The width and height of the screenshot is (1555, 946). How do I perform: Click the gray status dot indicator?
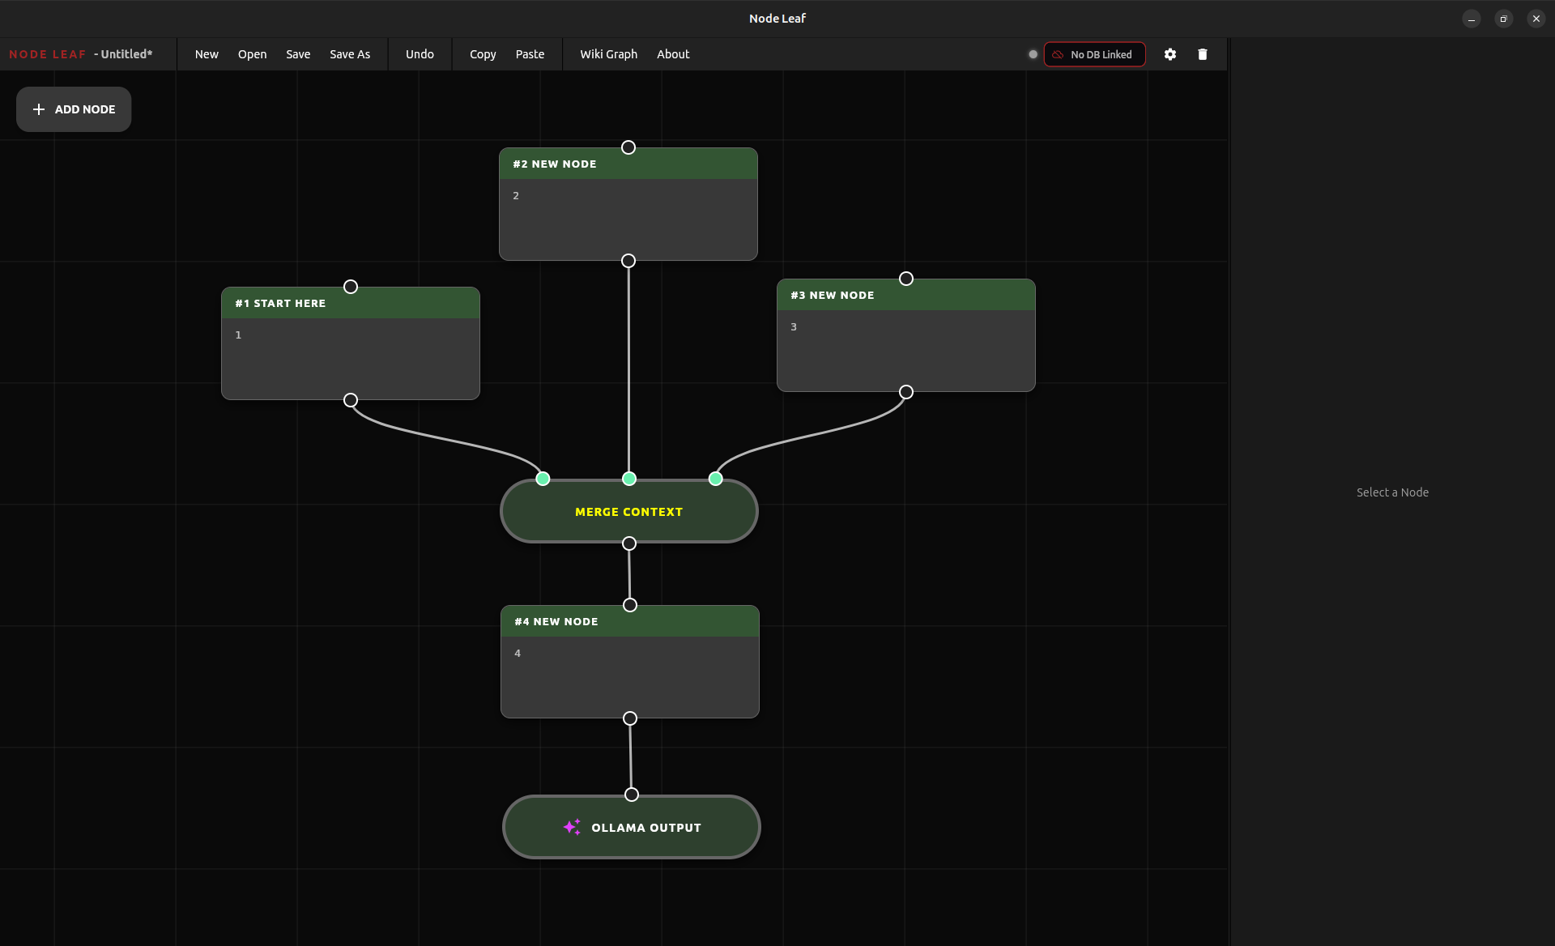(x=1033, y=54)
